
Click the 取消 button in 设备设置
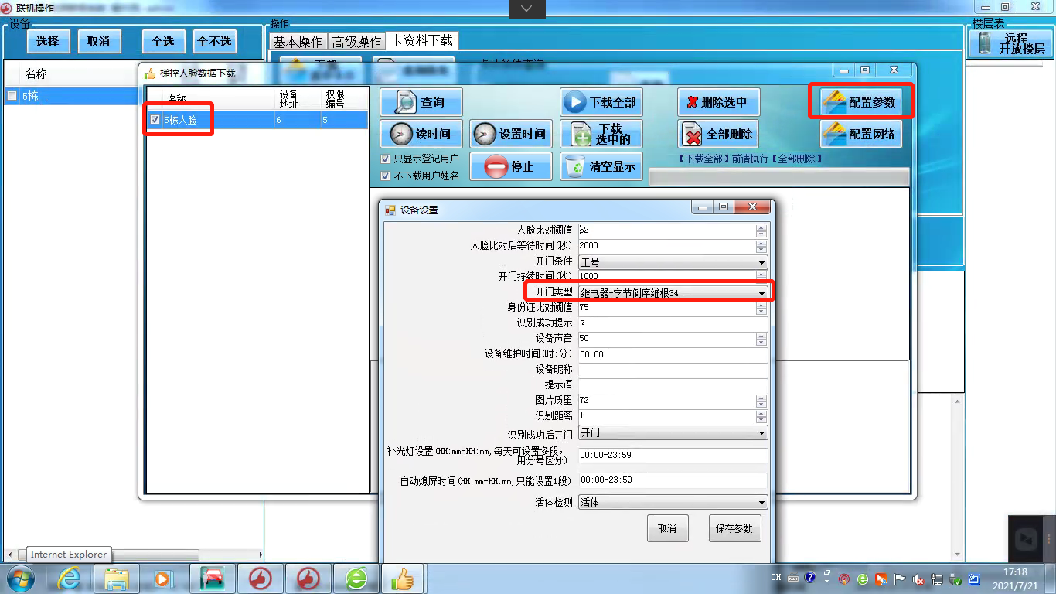point(666,529)
